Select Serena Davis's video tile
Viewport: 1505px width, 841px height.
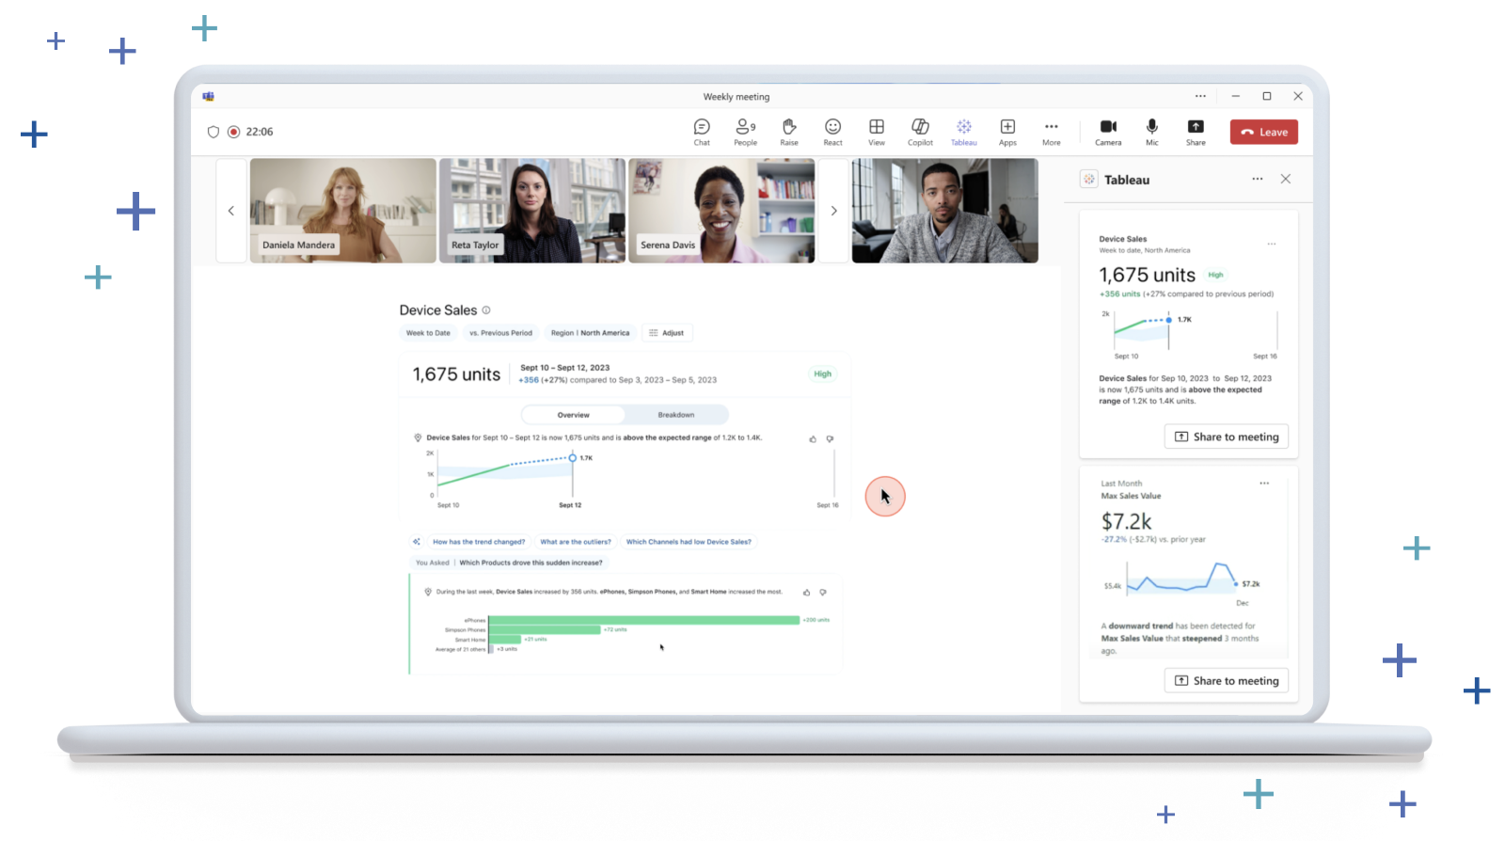721,211
